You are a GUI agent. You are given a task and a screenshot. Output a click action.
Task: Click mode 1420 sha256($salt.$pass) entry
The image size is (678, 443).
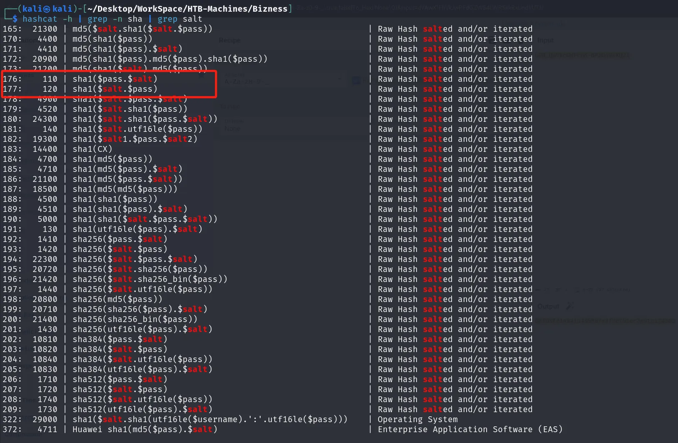coord(120,249)
